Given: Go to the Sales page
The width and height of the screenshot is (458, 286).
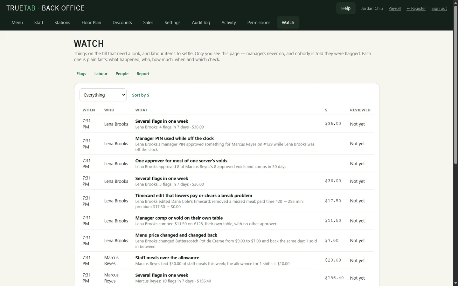Looking at the screenshot, I should tap(148, 23).
